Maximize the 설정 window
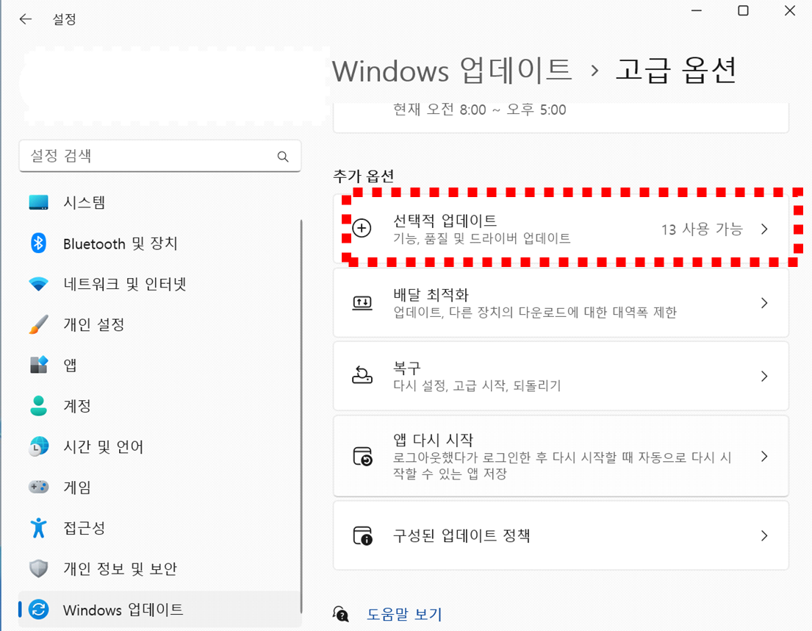Screen dimensions: 812x631 click(x=743, y=11)
